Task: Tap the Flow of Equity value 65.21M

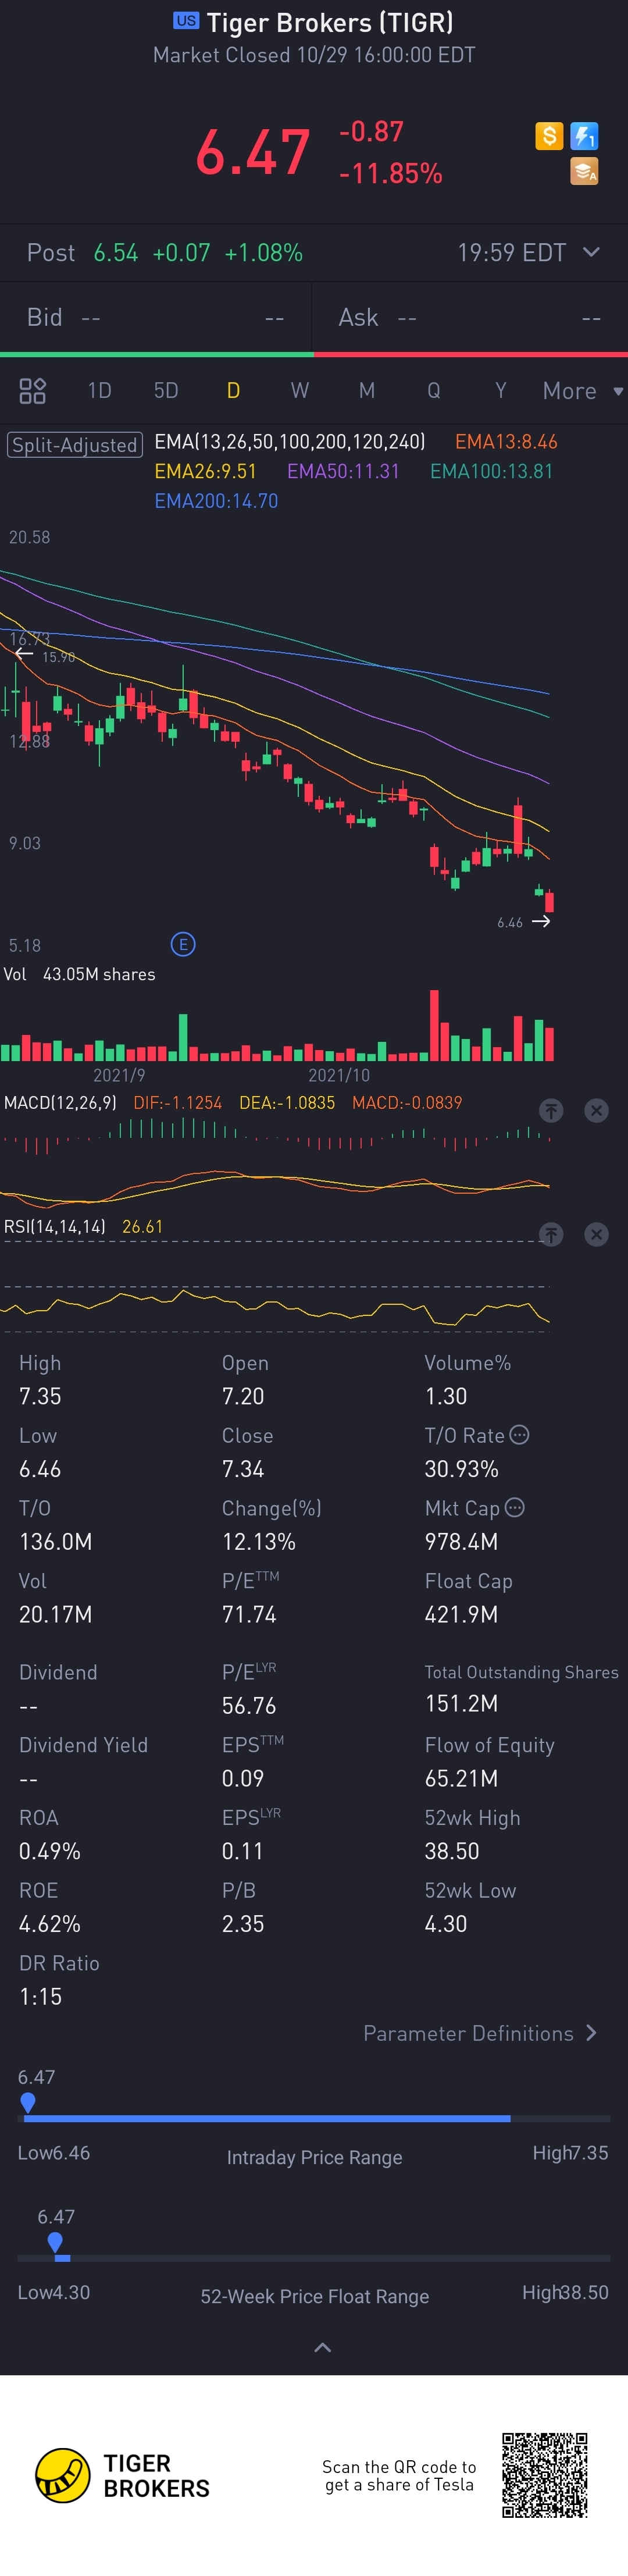Action: pyautogui.click(x=461, y=1778)
